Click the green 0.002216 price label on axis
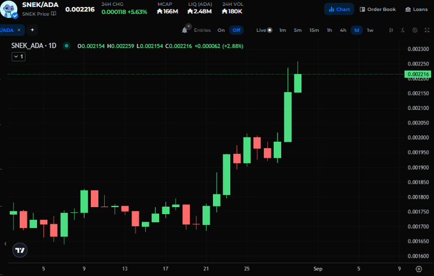 [417, 74]
